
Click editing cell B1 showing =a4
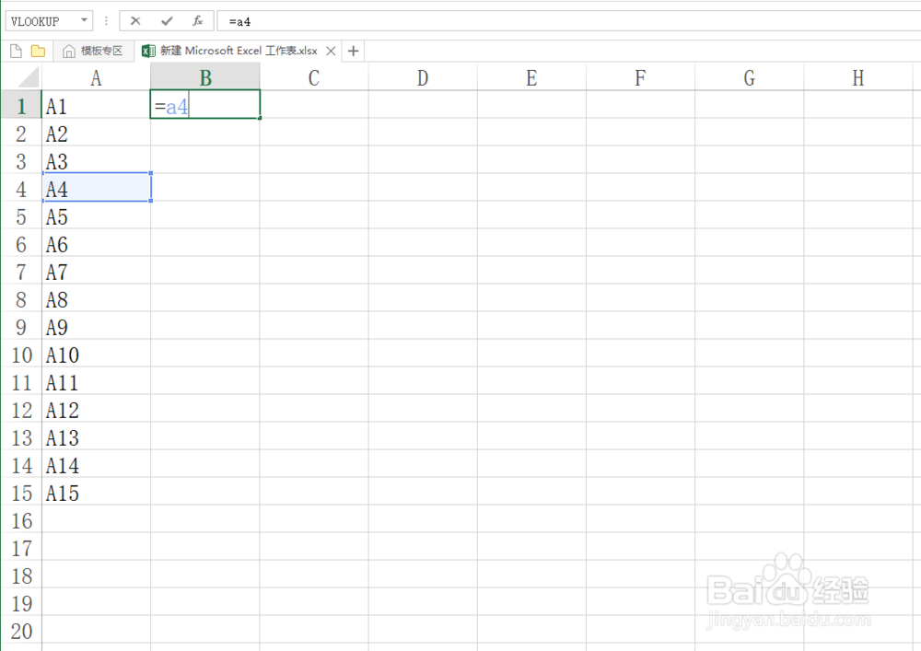[x=205, y=104]
